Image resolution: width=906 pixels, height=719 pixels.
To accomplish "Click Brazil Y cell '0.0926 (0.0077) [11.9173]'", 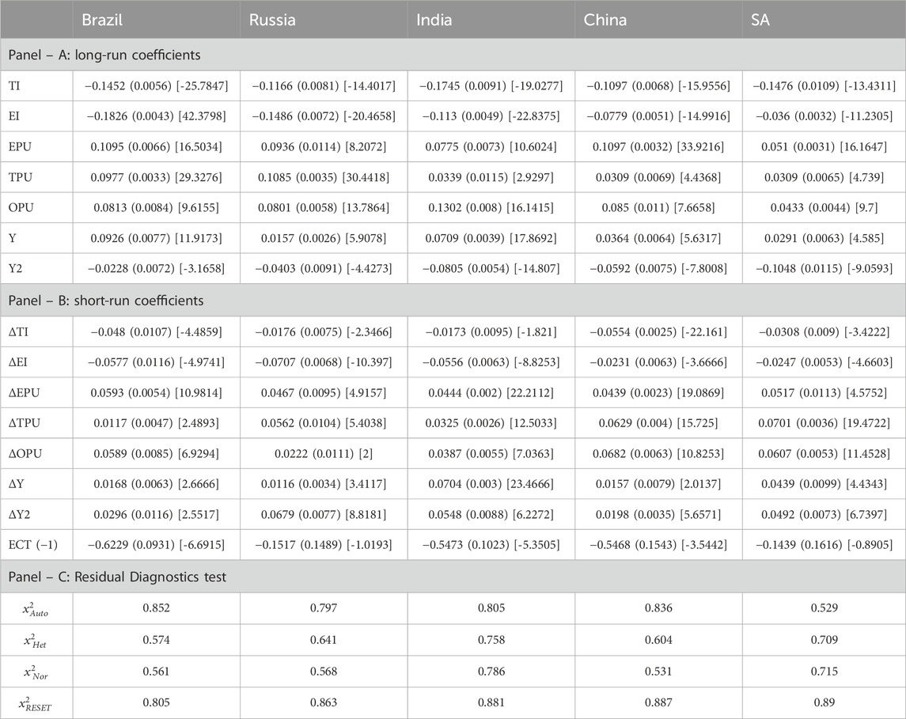I will coord(156,238).
